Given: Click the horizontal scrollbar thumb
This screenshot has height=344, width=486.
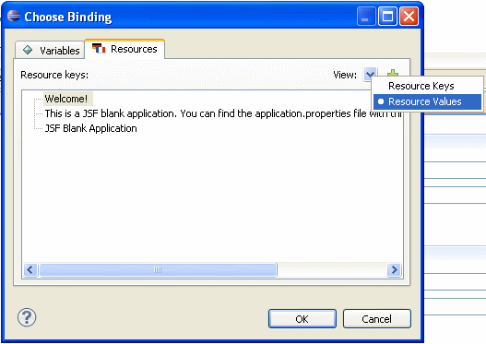Looking at the screenshot, I should coord(158,269).
